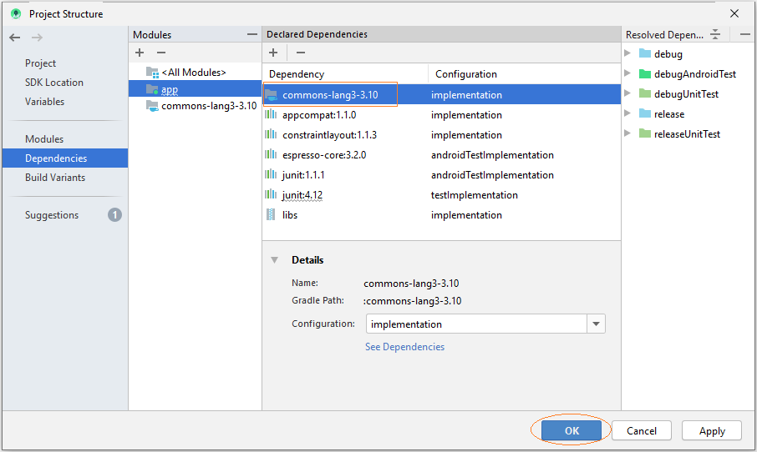The height and width of the screenshot is (452, 757).
Task: Click the jar folder icon beside libs
Action: [271, 215]
